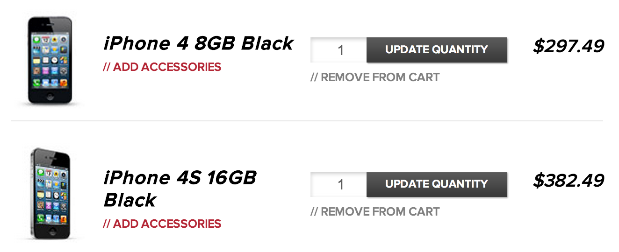
Task: Open the iPhone 4S 16GB Black product title
Action: point(180,178)
